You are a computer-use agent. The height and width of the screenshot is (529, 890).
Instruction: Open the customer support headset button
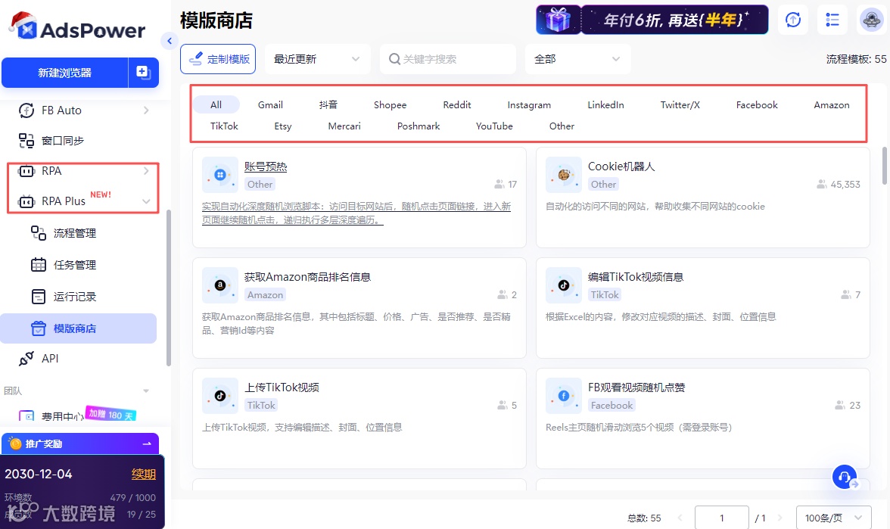point(845,476)
